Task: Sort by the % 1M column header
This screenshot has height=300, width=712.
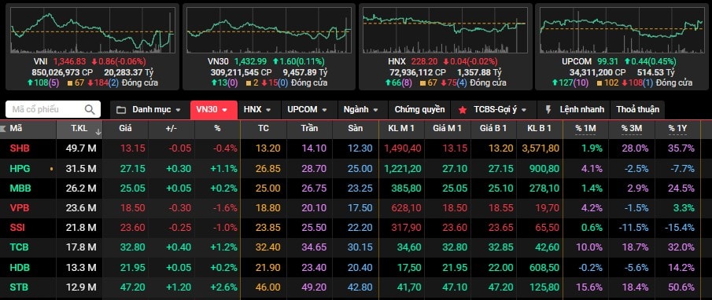Action: click(x=585, y=129)
